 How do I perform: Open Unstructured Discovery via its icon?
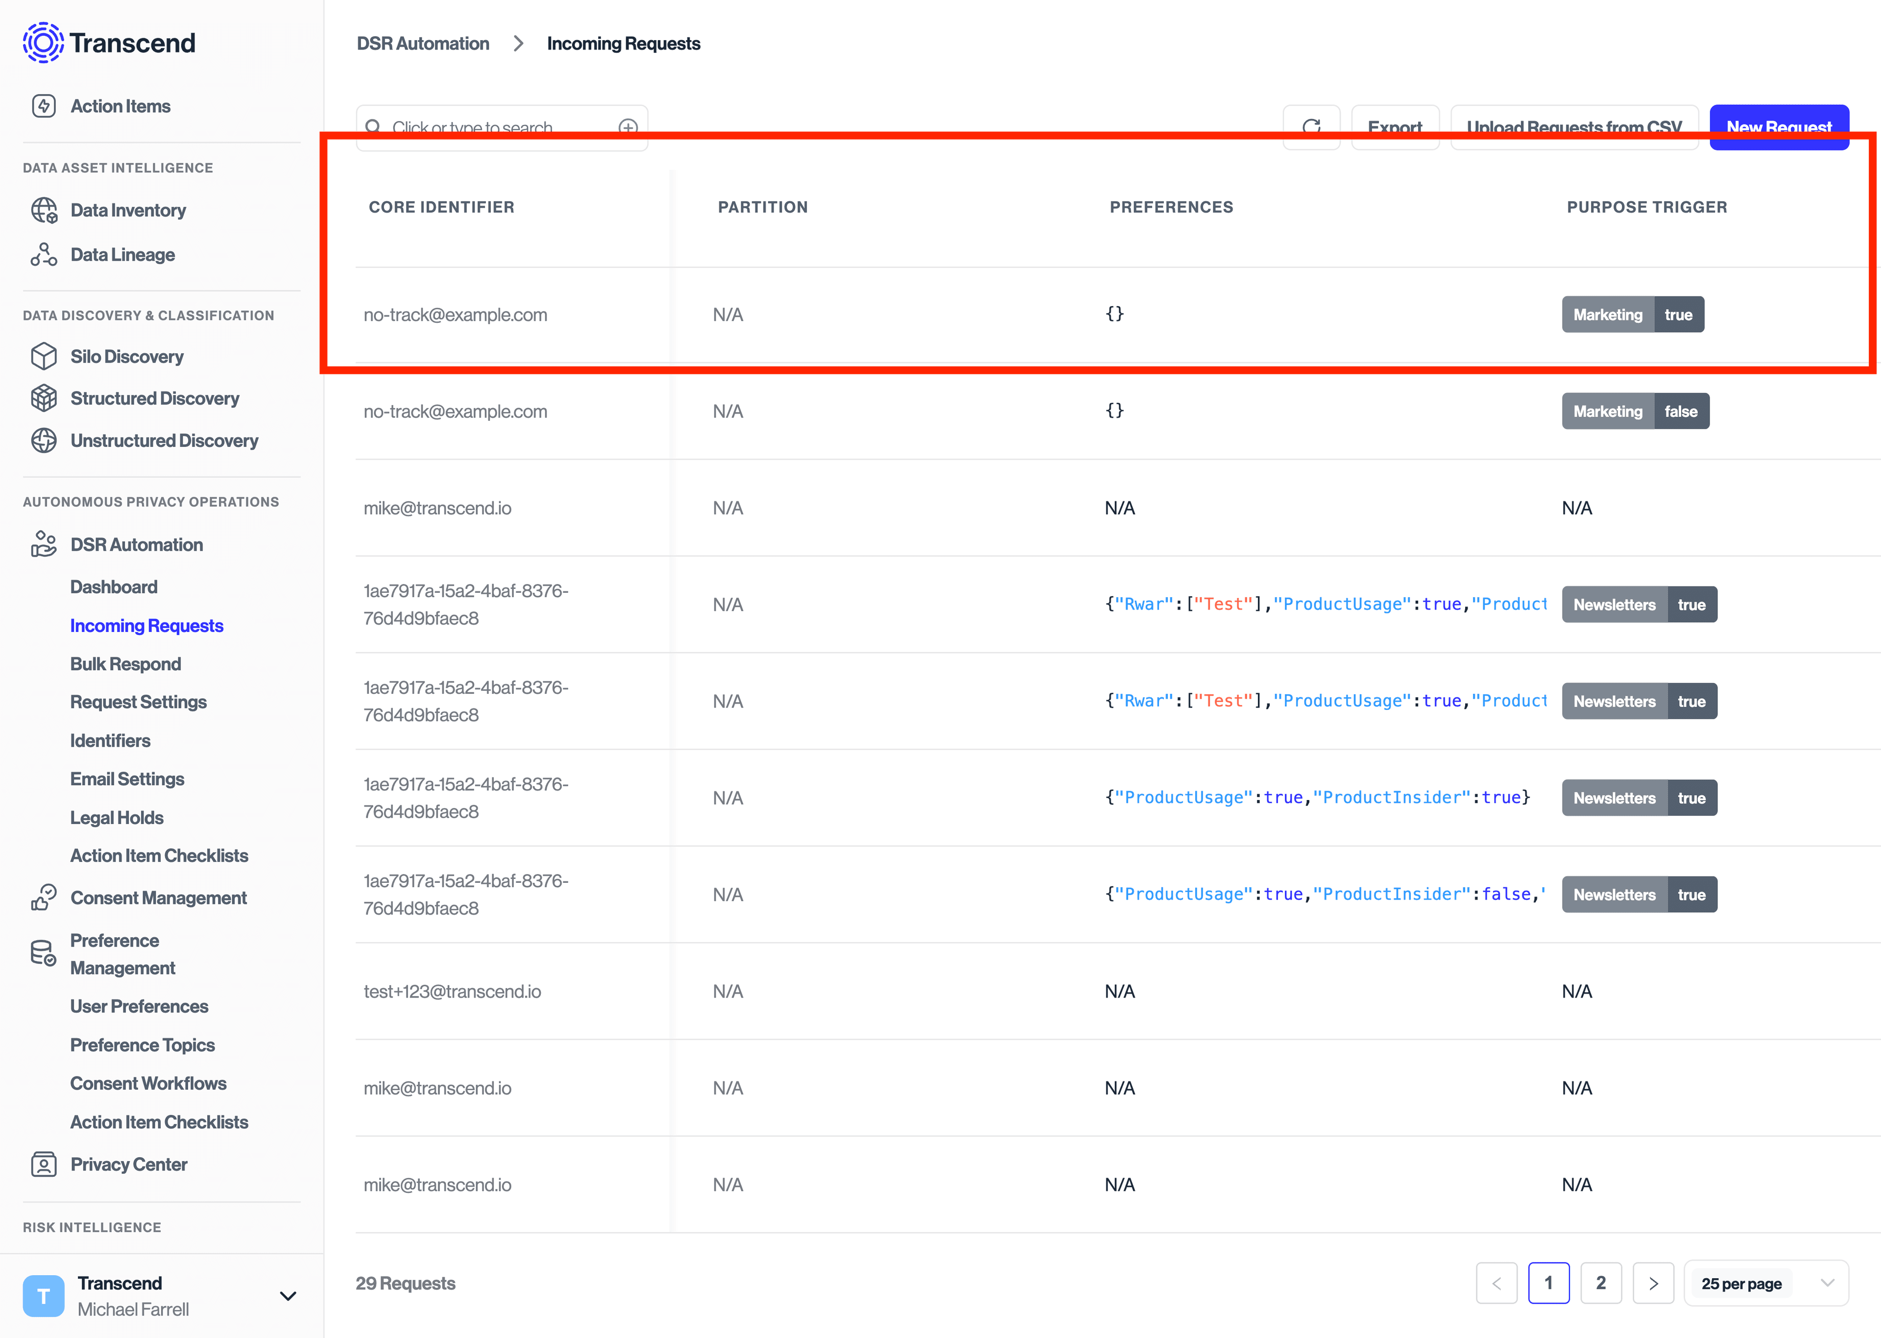pos(44,441)
